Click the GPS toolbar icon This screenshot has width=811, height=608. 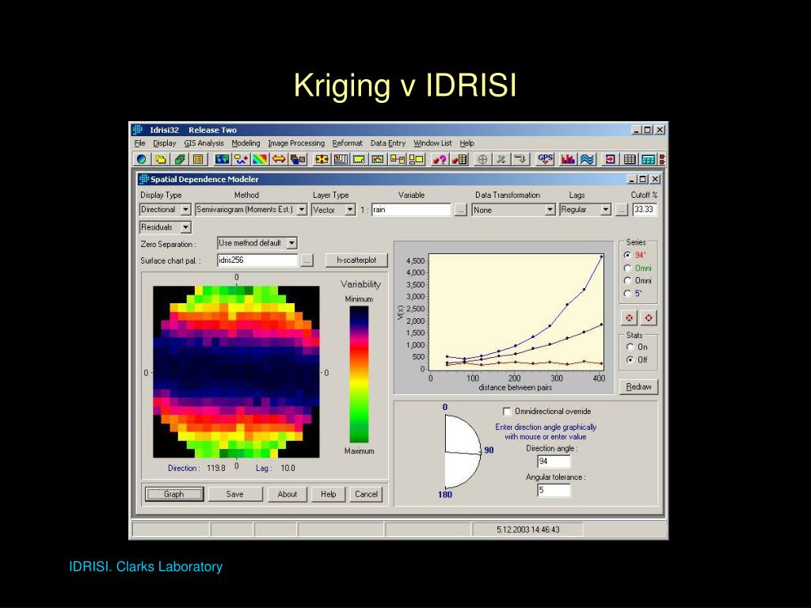[545, 159]
